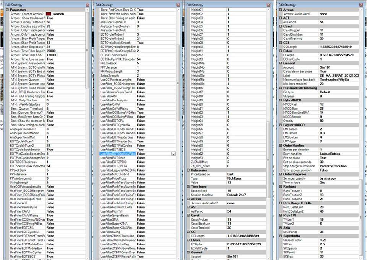The image size is (367, 260).
Task: Collapse the LaguerreMACD category
Action: point(281,125)
